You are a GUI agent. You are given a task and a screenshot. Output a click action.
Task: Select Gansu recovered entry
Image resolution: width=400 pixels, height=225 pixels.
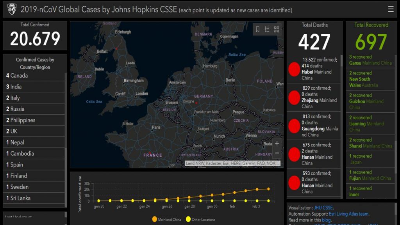(x=369, y=60)
